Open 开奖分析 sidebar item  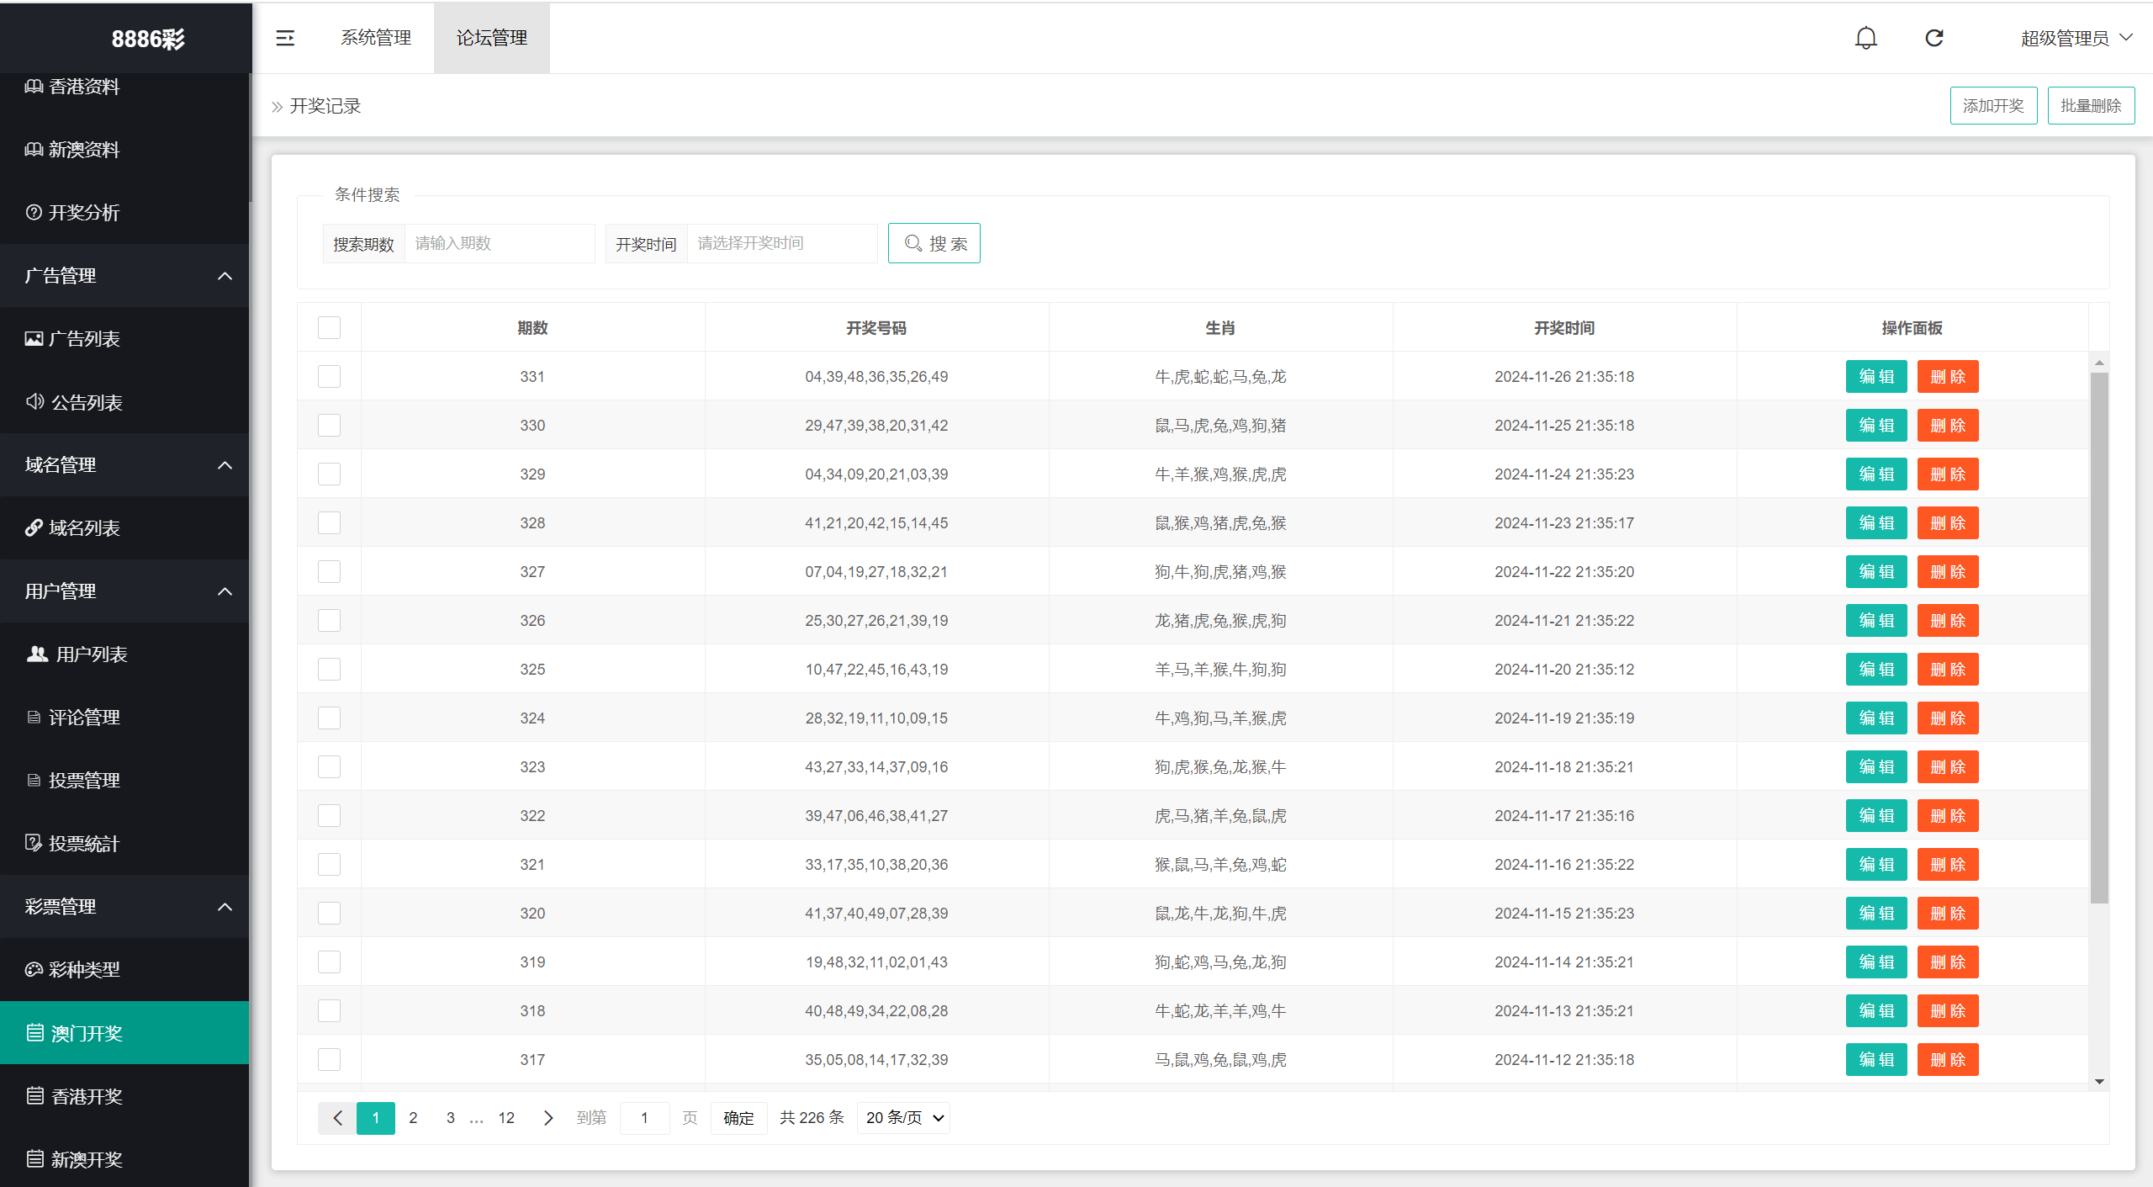pyautogui.click(x=84, y=212)
